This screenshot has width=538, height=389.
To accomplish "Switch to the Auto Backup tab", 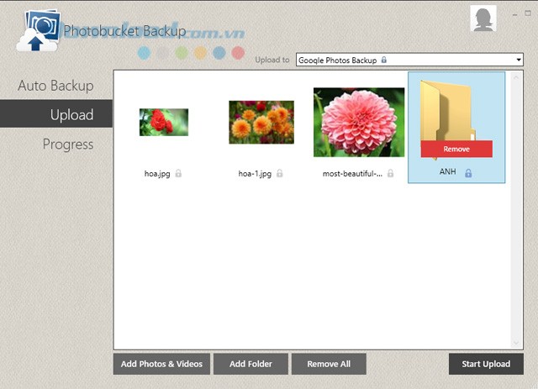I will tap(55, 86).
